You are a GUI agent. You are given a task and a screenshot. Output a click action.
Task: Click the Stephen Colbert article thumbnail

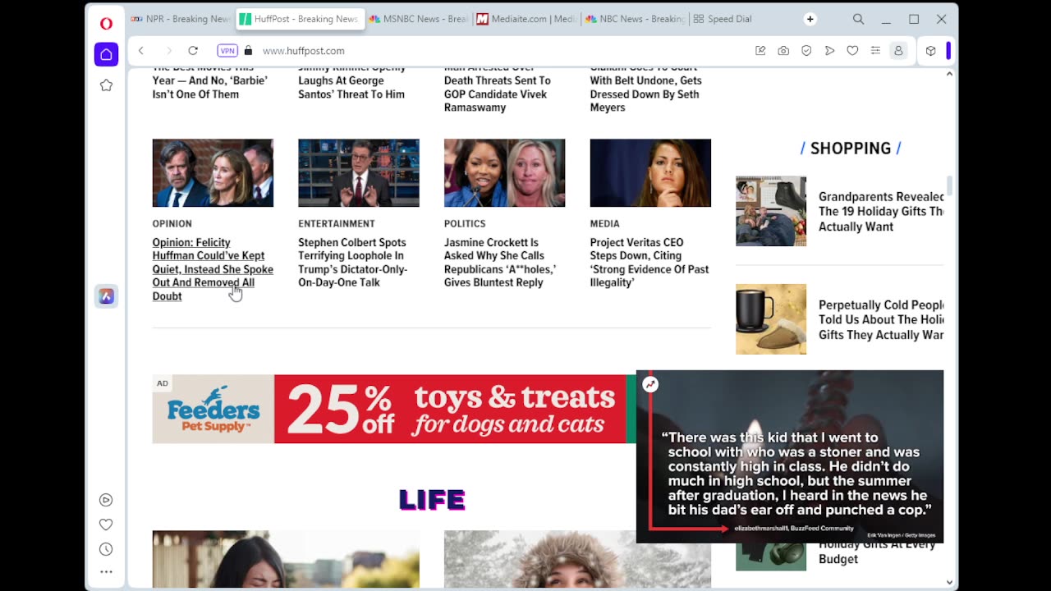[x=359, y=173]
